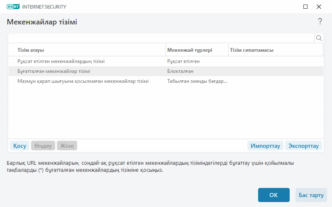Cancel with the Бас тарту button

click(311, 195)
